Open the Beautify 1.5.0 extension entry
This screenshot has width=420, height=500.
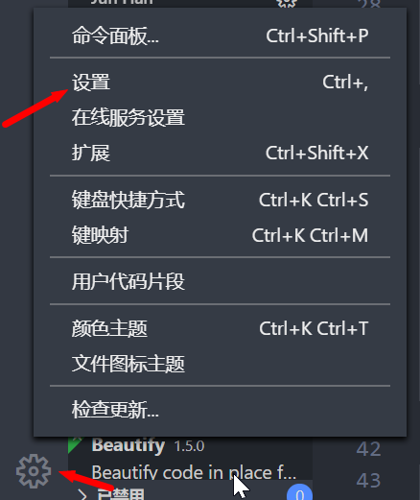(190, 458)
